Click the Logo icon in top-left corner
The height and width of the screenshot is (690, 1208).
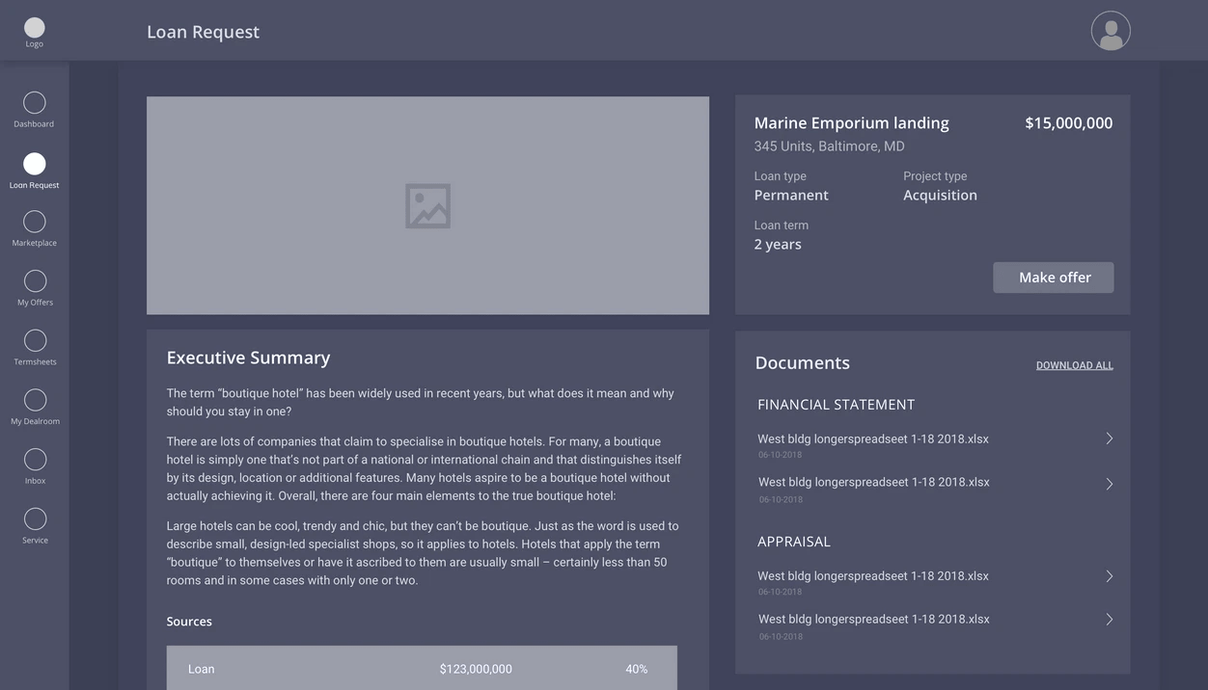point(34,29)
